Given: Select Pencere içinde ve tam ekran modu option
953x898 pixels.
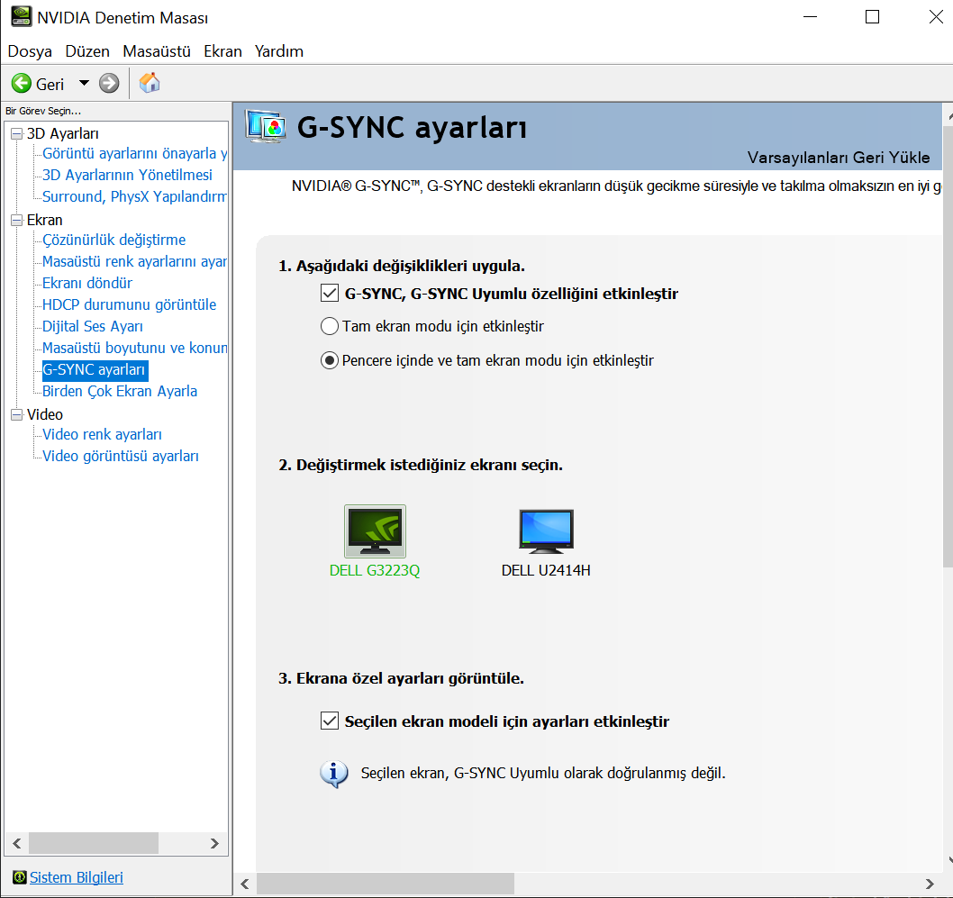Looking at the screenshot, I should (330, 360).
